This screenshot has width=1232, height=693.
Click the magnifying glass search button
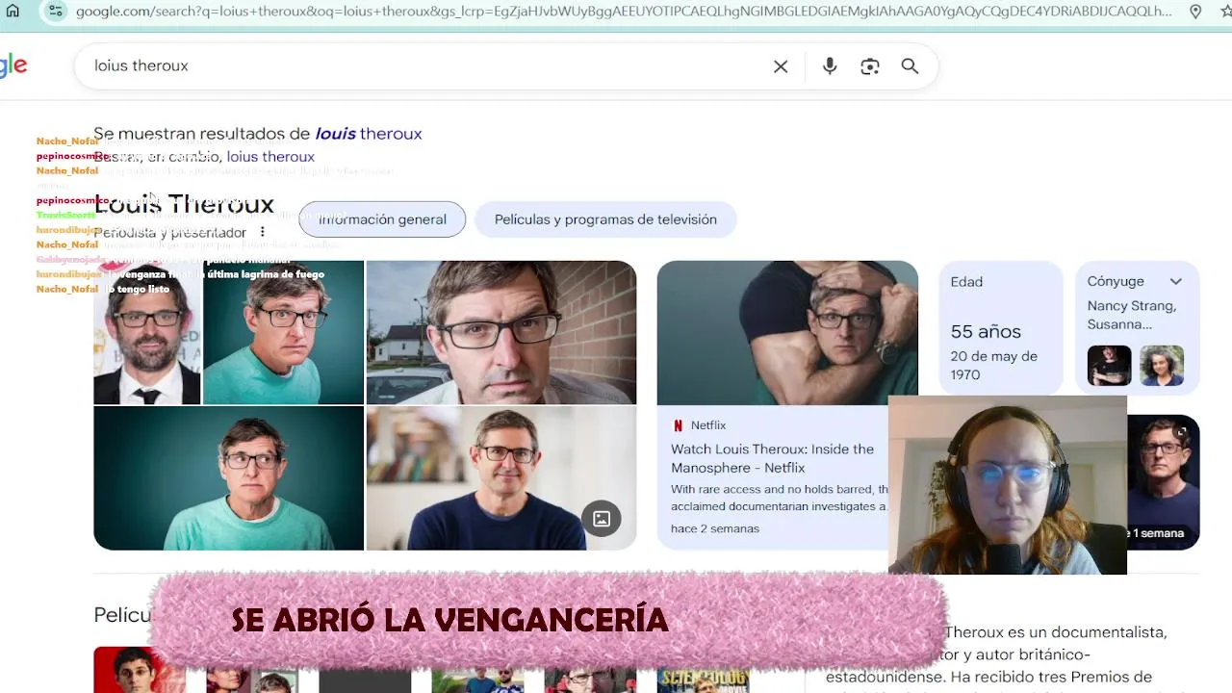click(x=910, y=66)
